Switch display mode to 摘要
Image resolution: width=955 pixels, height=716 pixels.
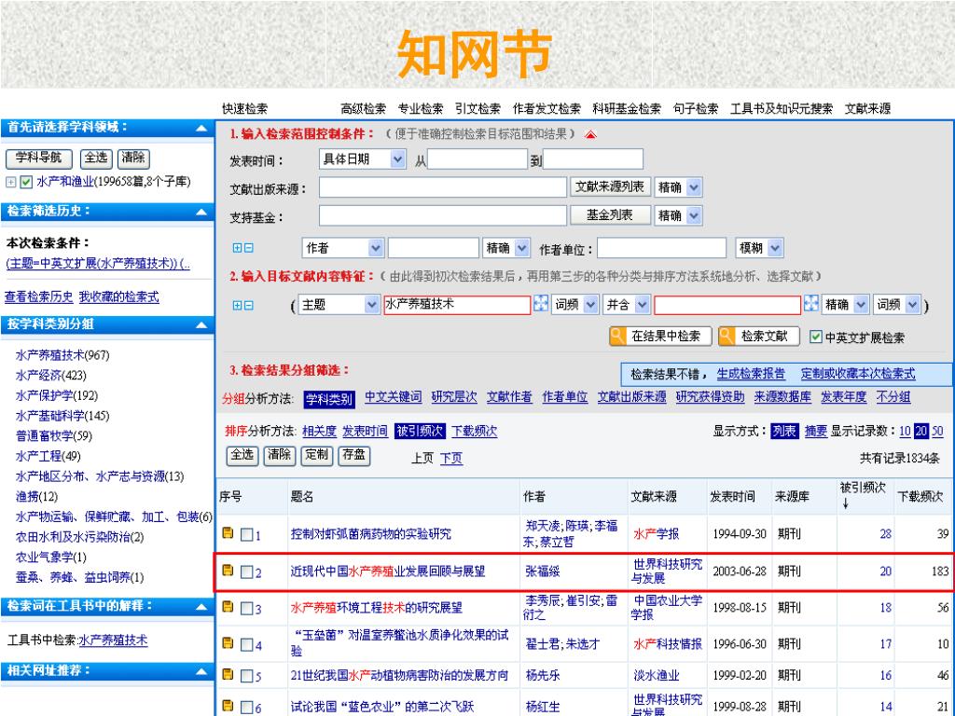(815, 431)
